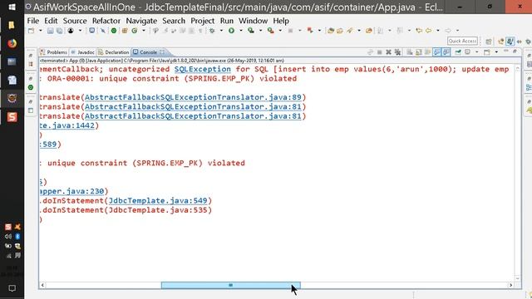Open the Window menu
Screen dimensions: 532x299
[253, 21]
